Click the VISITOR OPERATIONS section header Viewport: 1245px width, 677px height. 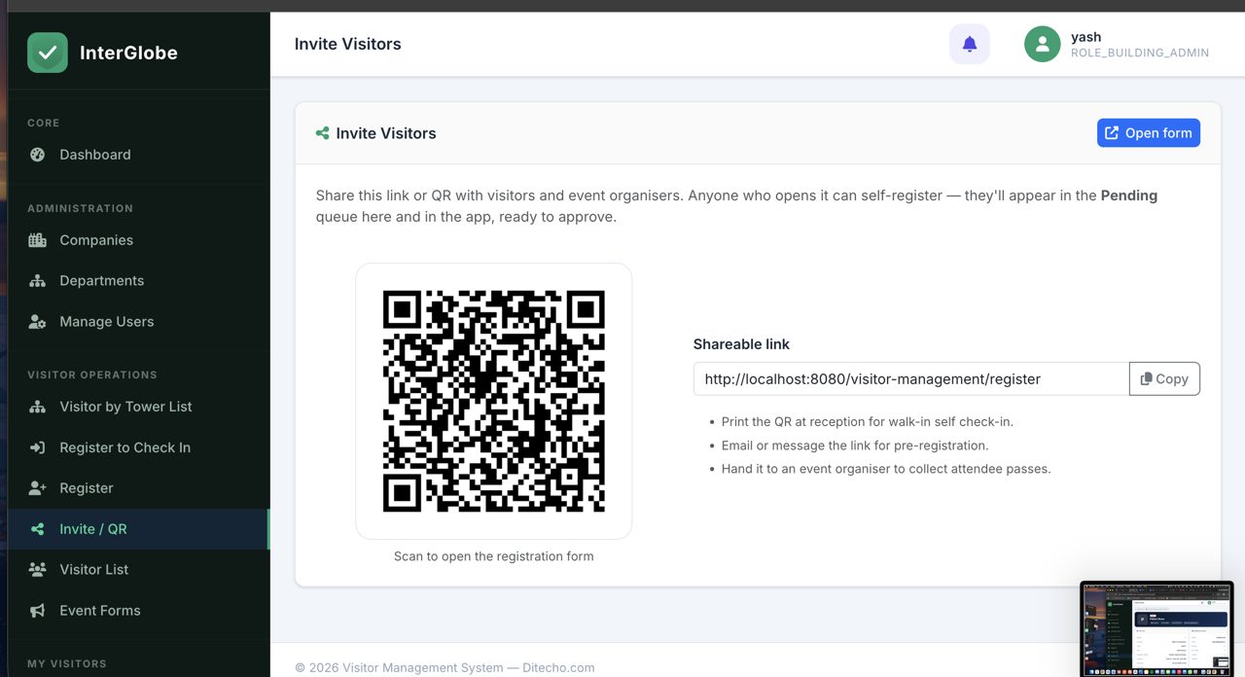92,374
